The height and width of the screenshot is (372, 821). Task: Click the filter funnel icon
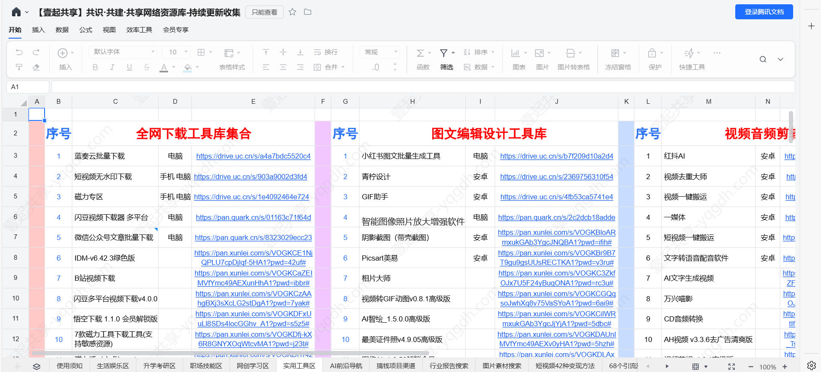444,53
